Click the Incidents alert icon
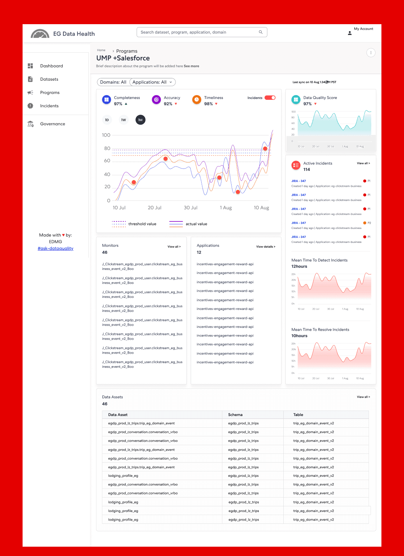Image resolution: width=404 pixels, height=556 pixels. point(30,106)
